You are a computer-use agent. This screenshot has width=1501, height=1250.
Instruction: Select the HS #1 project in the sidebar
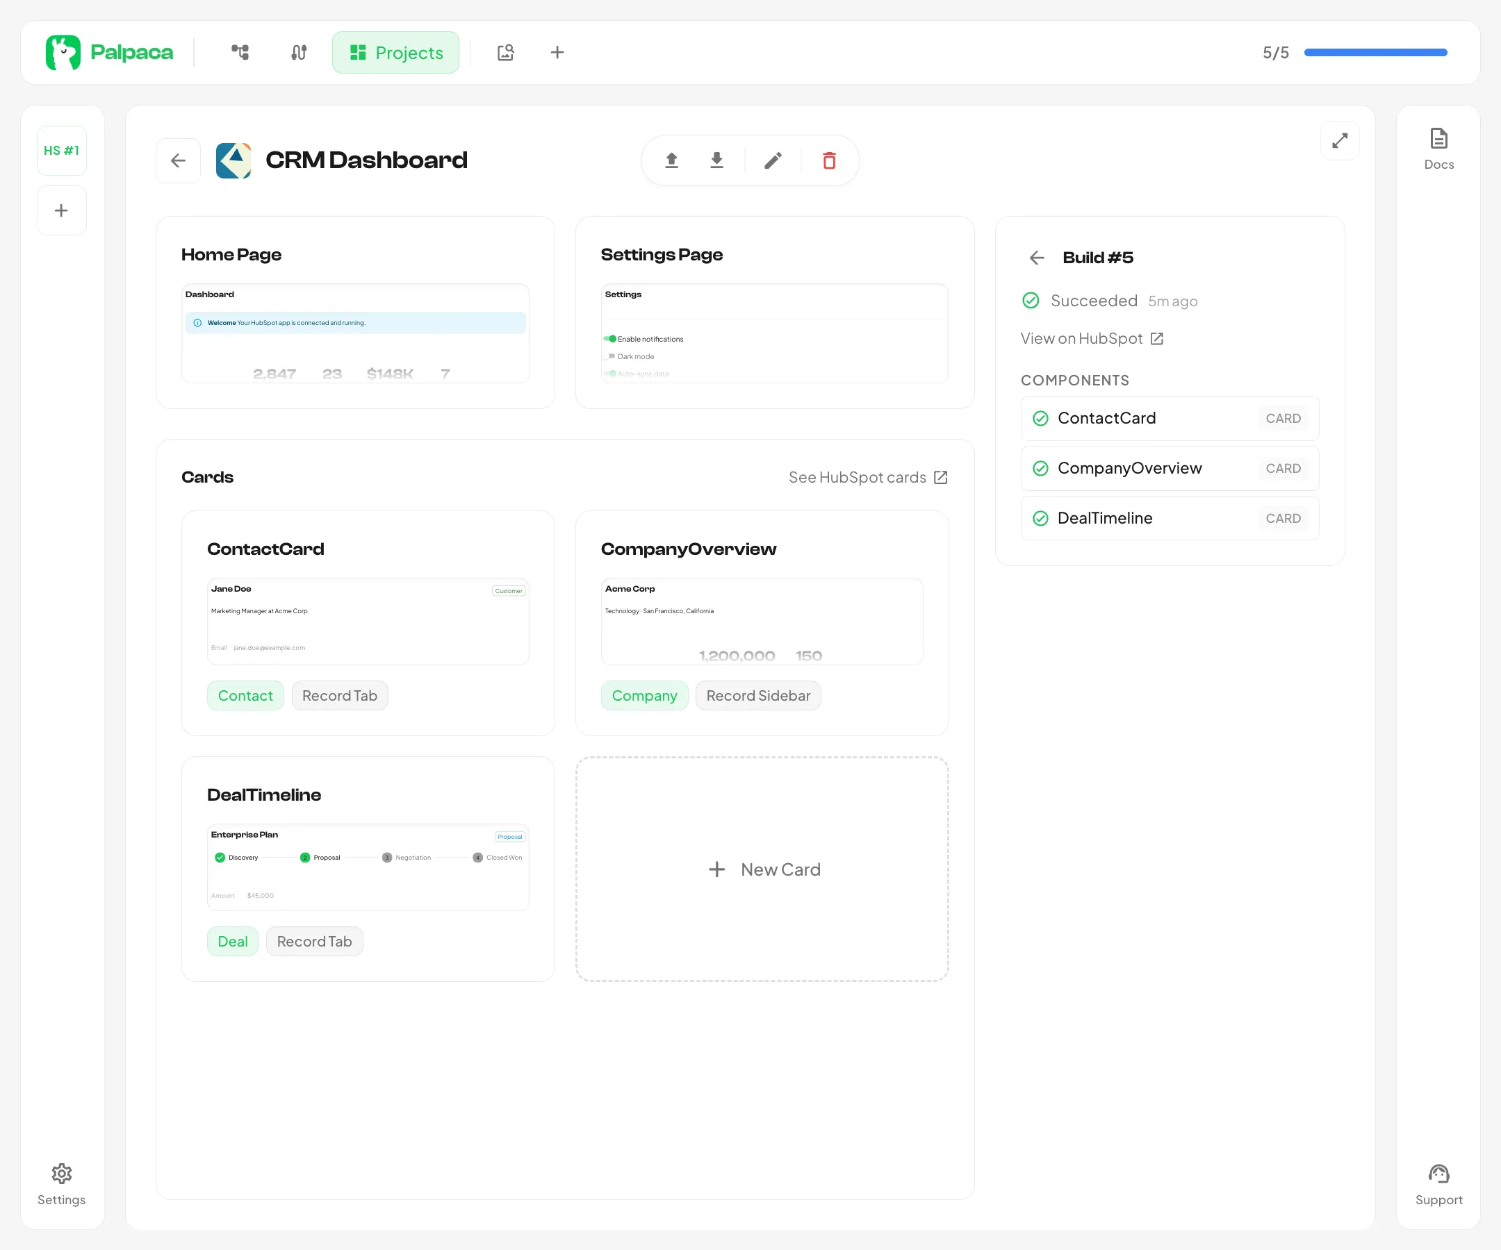pyautogui.click(x=61, y=150)
